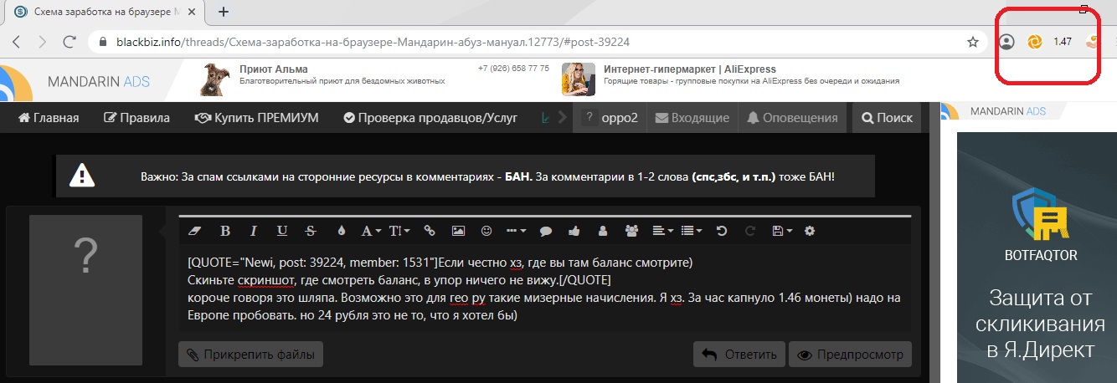This screenshot has width=1117, height=383.
Task: Expand the font family dropdown
Action: coord(371,231)
